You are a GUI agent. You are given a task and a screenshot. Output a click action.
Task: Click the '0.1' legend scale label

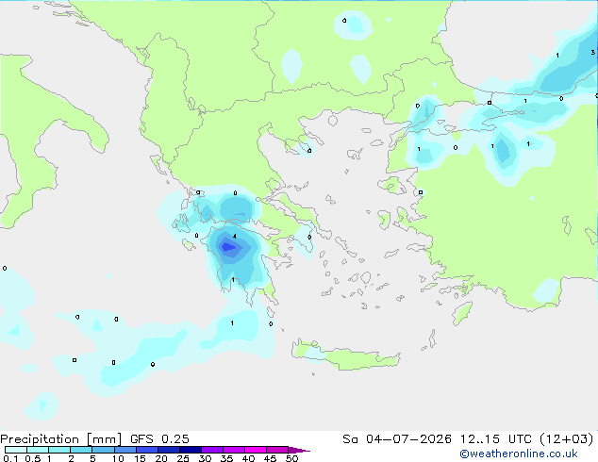[x=10, y=458]
